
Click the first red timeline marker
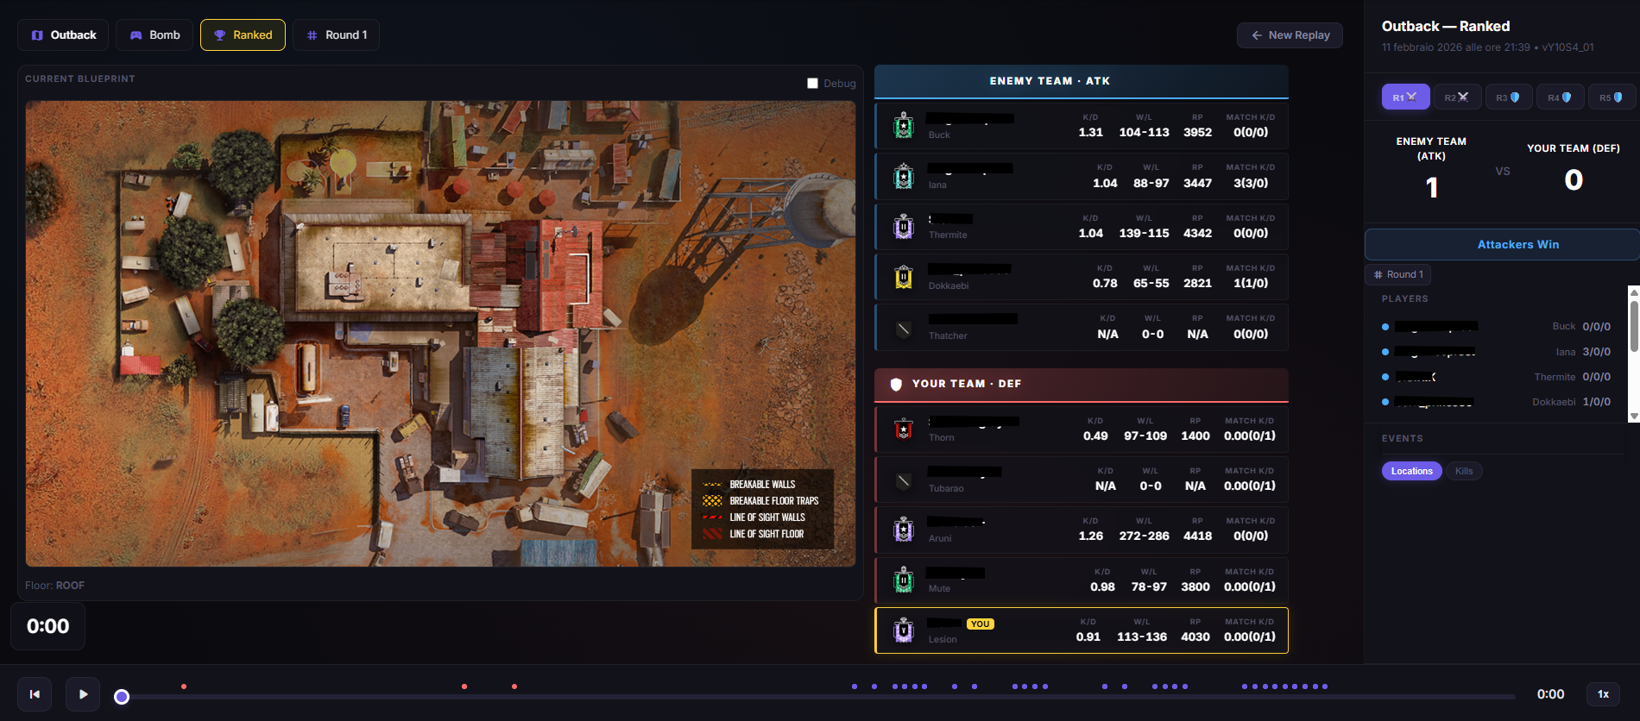(x=184, y=687)
